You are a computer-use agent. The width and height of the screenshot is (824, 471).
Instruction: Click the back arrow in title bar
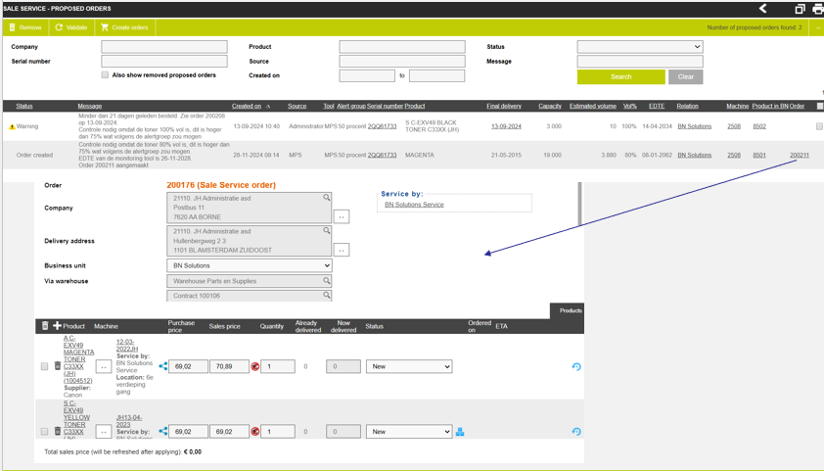pyautogui.click(x=763, y=9)
